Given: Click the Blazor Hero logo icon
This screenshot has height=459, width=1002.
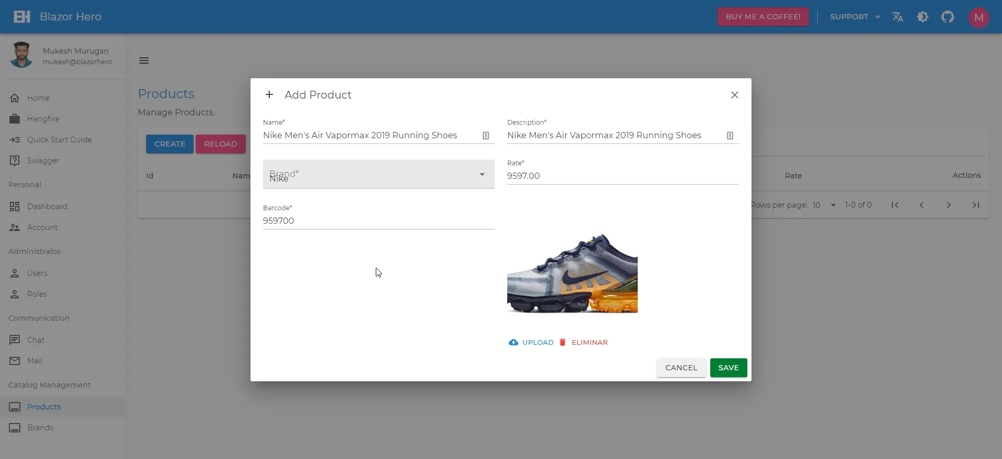Looking at the screenshot, I should click(x=22, y=17).
